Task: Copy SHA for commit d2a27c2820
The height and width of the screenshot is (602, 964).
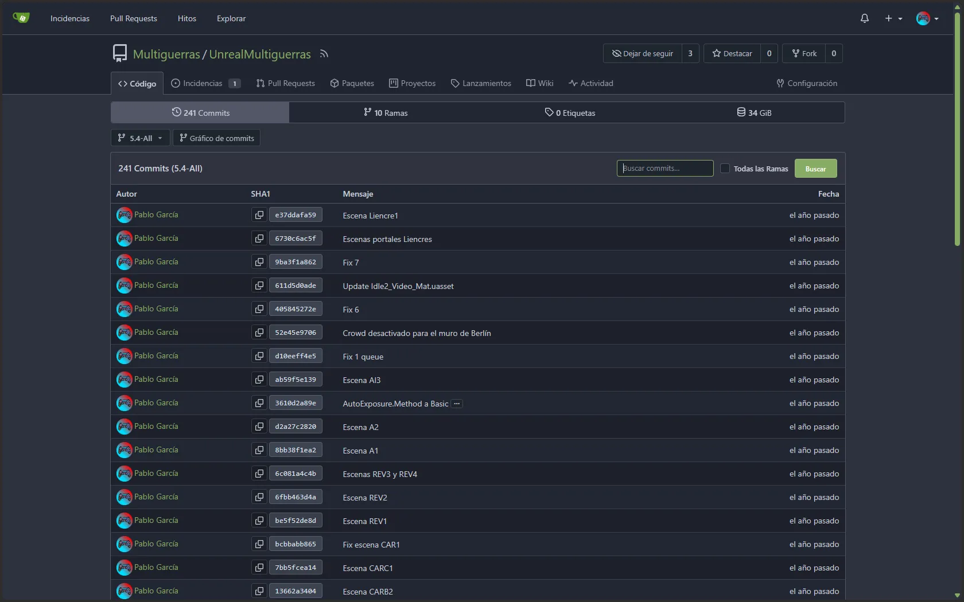Action: (x=259, y=427)
